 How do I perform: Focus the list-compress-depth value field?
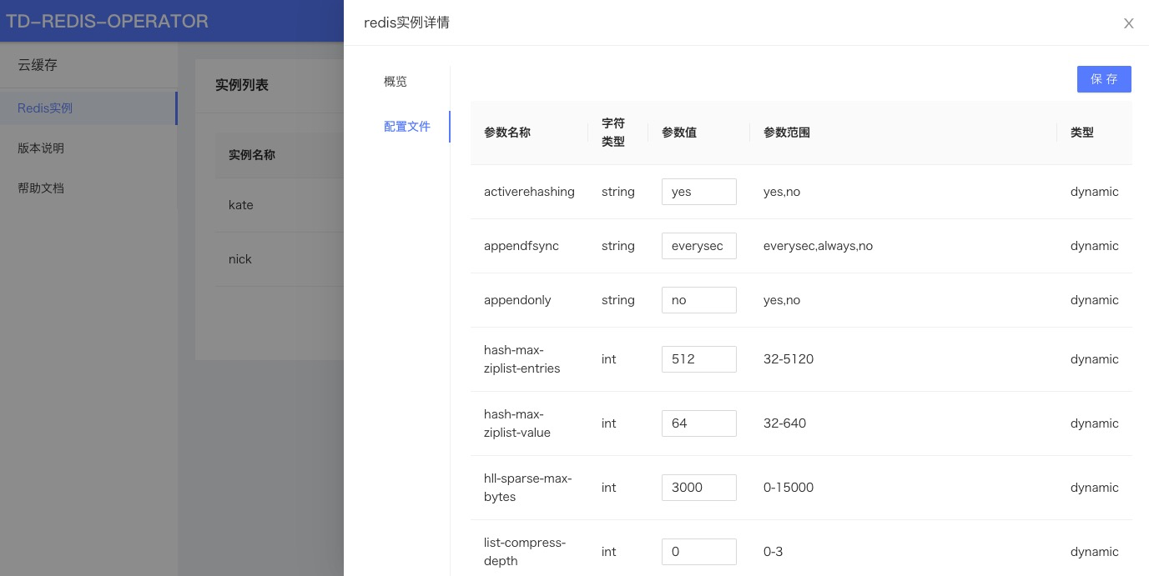[699, 552]
